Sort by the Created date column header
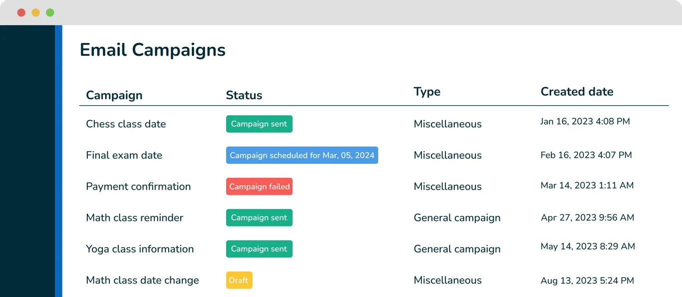This screenshot has height=297, width=682. (577, 91)
